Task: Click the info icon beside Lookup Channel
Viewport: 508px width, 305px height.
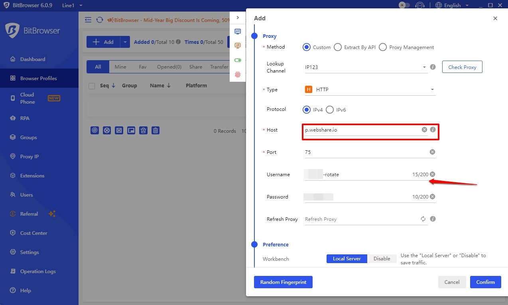Action: (433, 67)
